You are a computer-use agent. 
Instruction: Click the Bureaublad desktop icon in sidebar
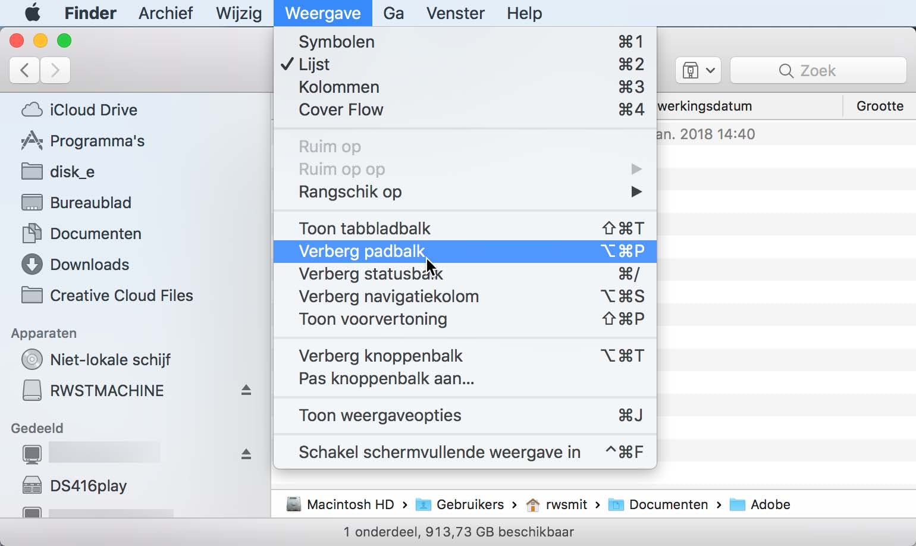(x=32, y=203)
